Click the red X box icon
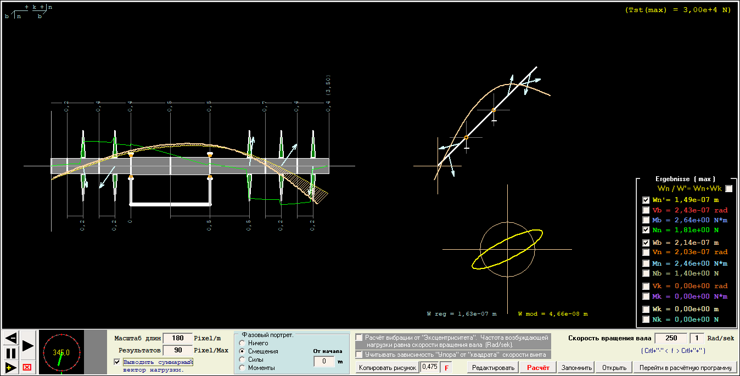 27,367
